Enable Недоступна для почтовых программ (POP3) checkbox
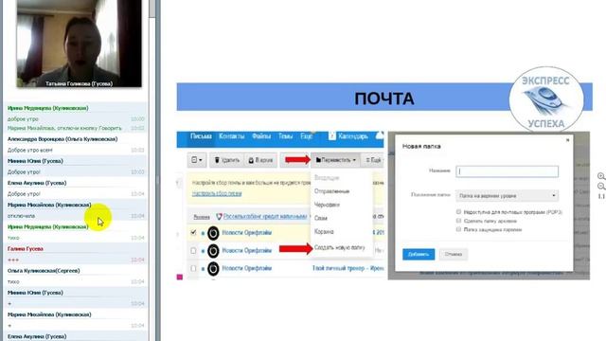 (458, 212)
